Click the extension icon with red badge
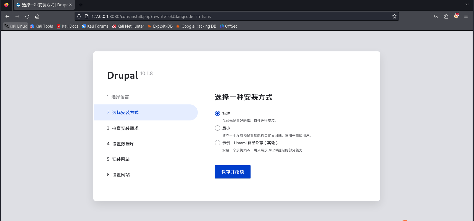 [456, 16]
